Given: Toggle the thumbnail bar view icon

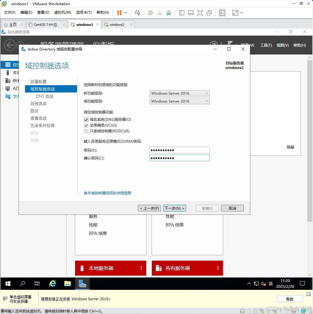Looking at the screenshot, I should tap(191, 13).
